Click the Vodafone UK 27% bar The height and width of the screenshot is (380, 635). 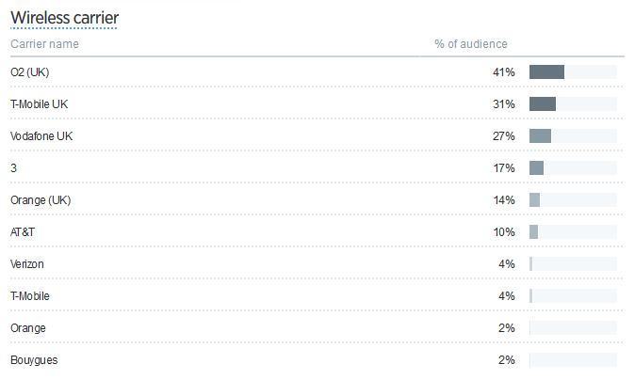[x=573, y=135]
